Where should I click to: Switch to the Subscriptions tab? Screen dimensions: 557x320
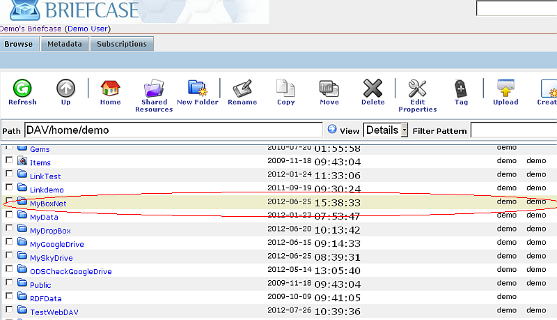click(122, 44)
